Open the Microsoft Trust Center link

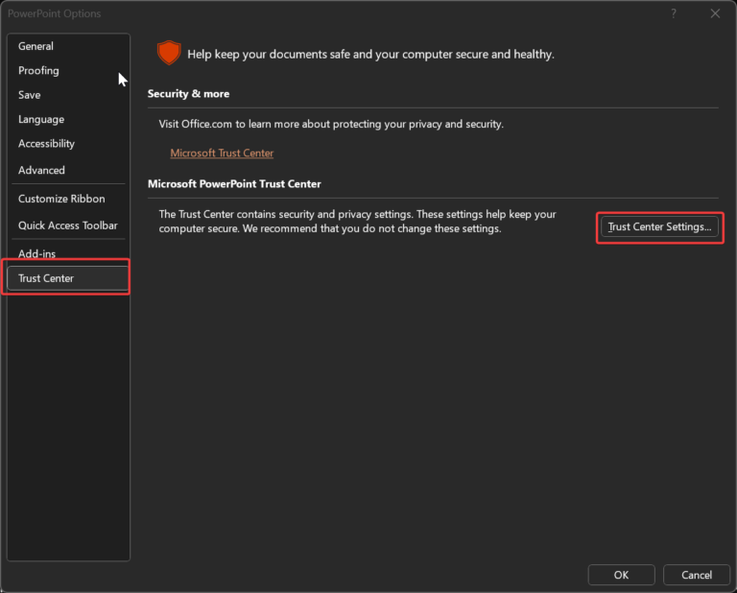tap(222, 154)
